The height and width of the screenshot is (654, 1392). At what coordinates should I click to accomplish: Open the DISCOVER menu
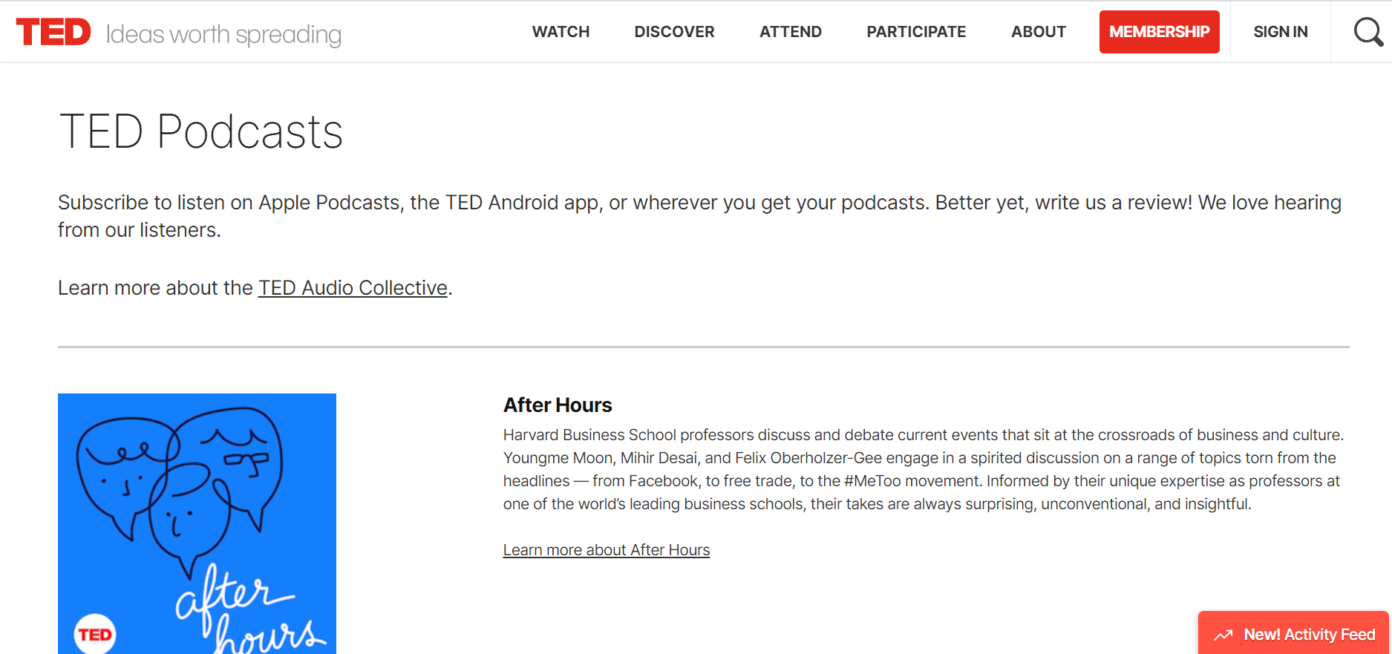674,32
